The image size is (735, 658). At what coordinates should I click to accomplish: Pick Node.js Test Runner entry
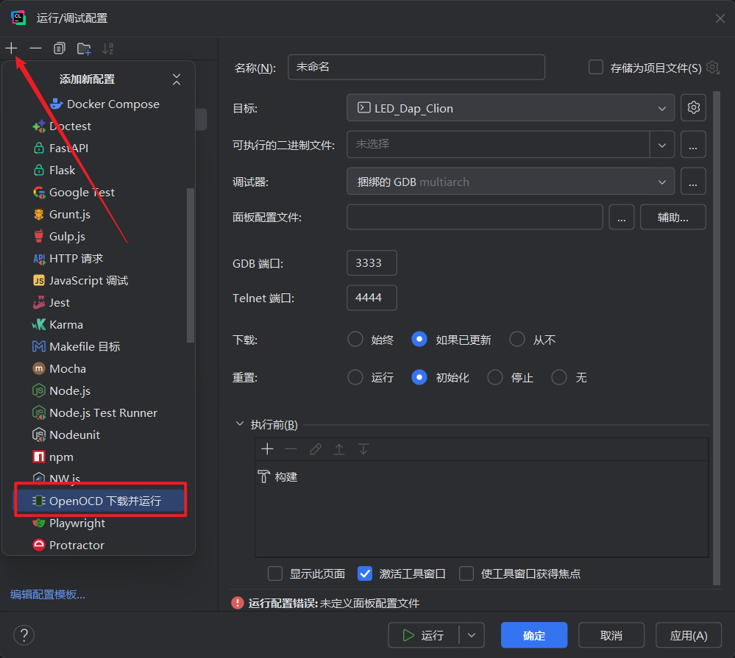tap(95, 412)
